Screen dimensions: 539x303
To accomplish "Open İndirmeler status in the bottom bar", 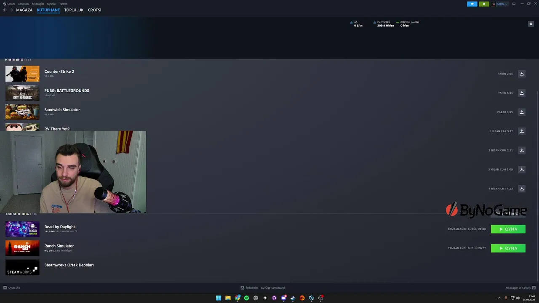I will (263, 288).
